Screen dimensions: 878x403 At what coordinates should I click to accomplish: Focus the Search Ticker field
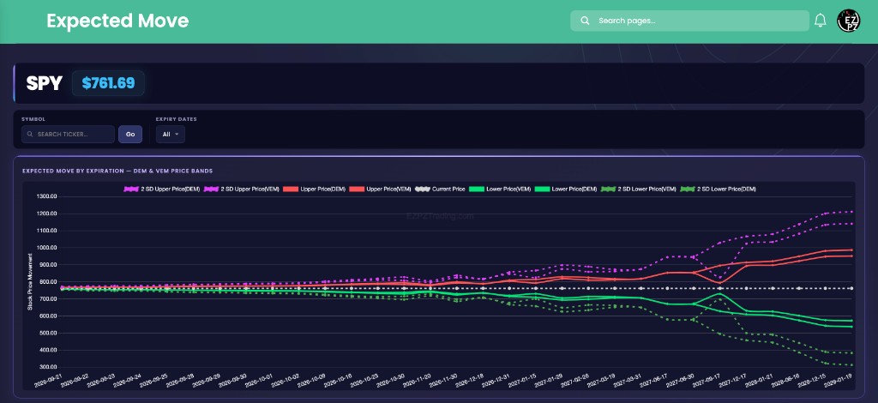(x=69, y=135)
